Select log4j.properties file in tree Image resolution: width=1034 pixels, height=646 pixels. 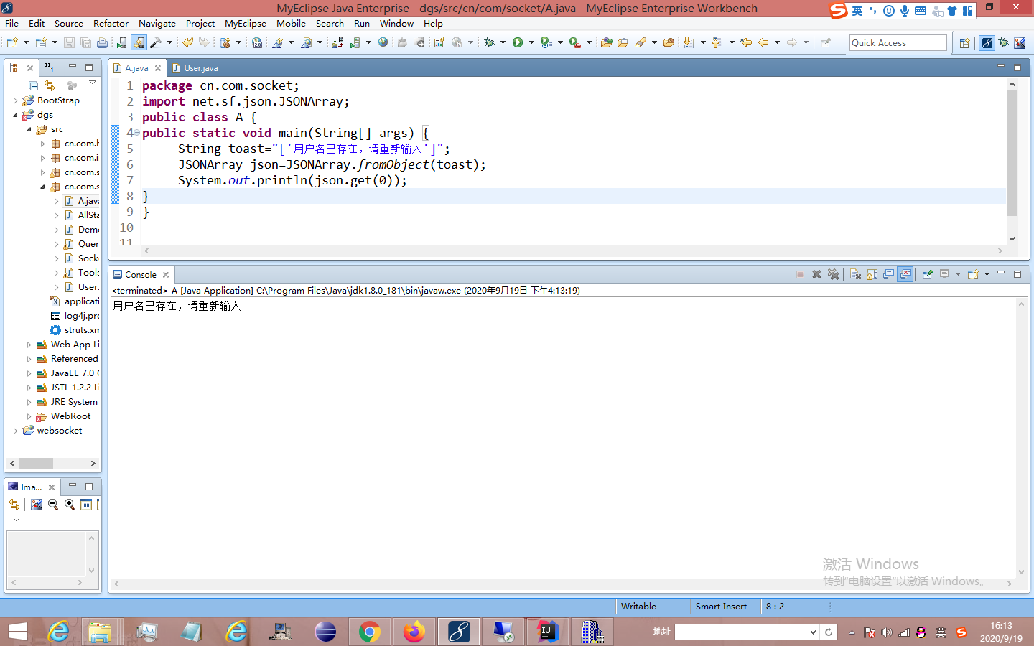tap(75, 316)
